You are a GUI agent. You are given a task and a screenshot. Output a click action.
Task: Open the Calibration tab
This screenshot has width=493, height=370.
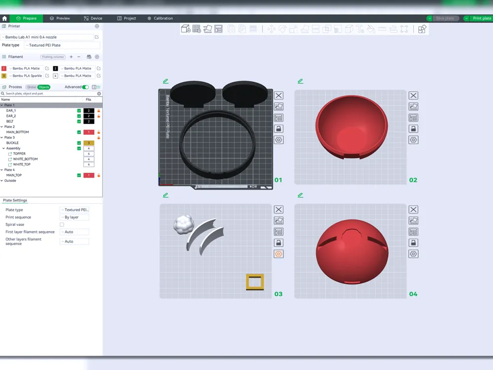click(160, 18)
